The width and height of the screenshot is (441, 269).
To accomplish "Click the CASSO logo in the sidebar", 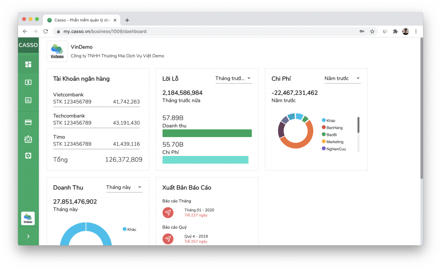I will (28, 45).
